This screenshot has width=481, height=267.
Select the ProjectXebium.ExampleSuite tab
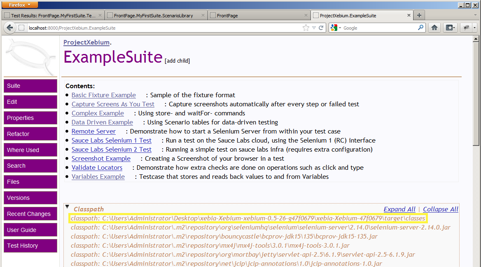coord(362,15)
